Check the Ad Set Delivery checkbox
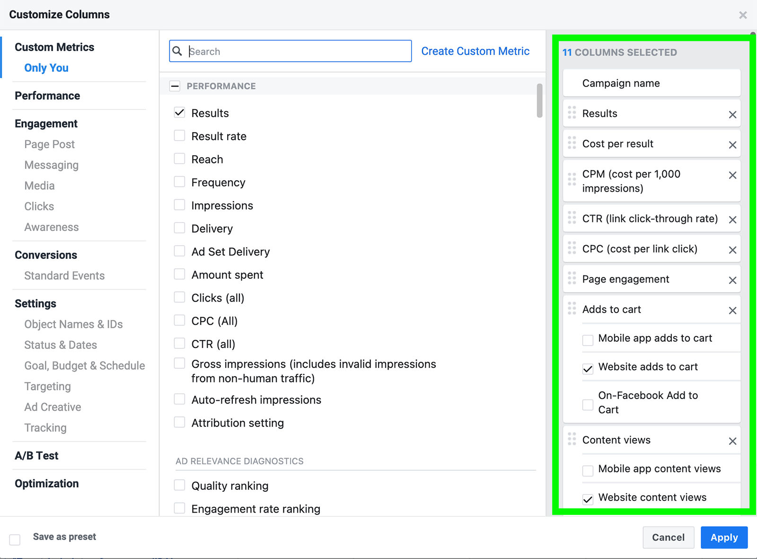Screen dimensions: 757x559 coord(179,251)
